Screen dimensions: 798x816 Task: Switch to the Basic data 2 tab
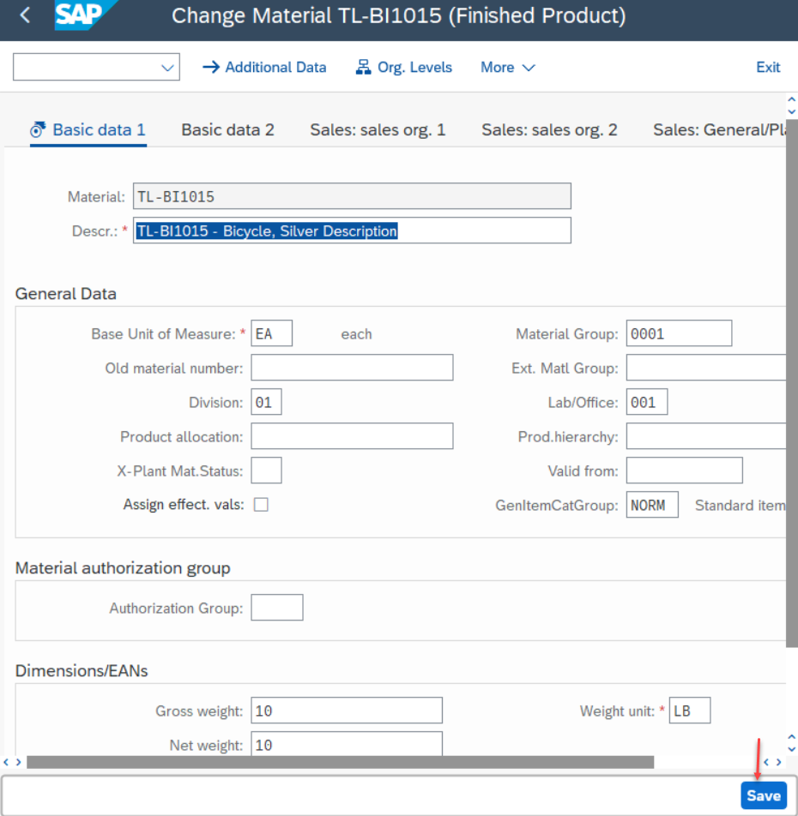(x=227, y=129)
